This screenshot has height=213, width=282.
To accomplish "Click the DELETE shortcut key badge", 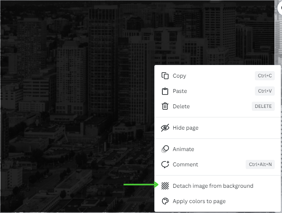I will pos(263,106).
